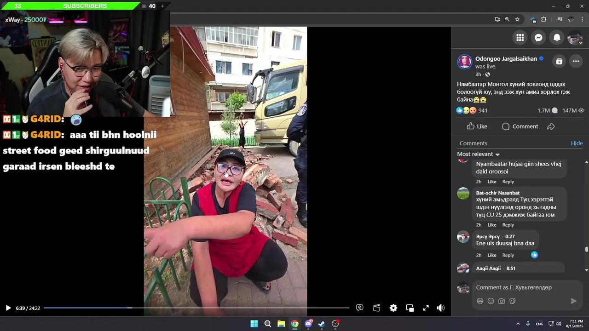Seek using the video progress bar
The height and width of the screenshot is (331, 589).
pos(196,308)
